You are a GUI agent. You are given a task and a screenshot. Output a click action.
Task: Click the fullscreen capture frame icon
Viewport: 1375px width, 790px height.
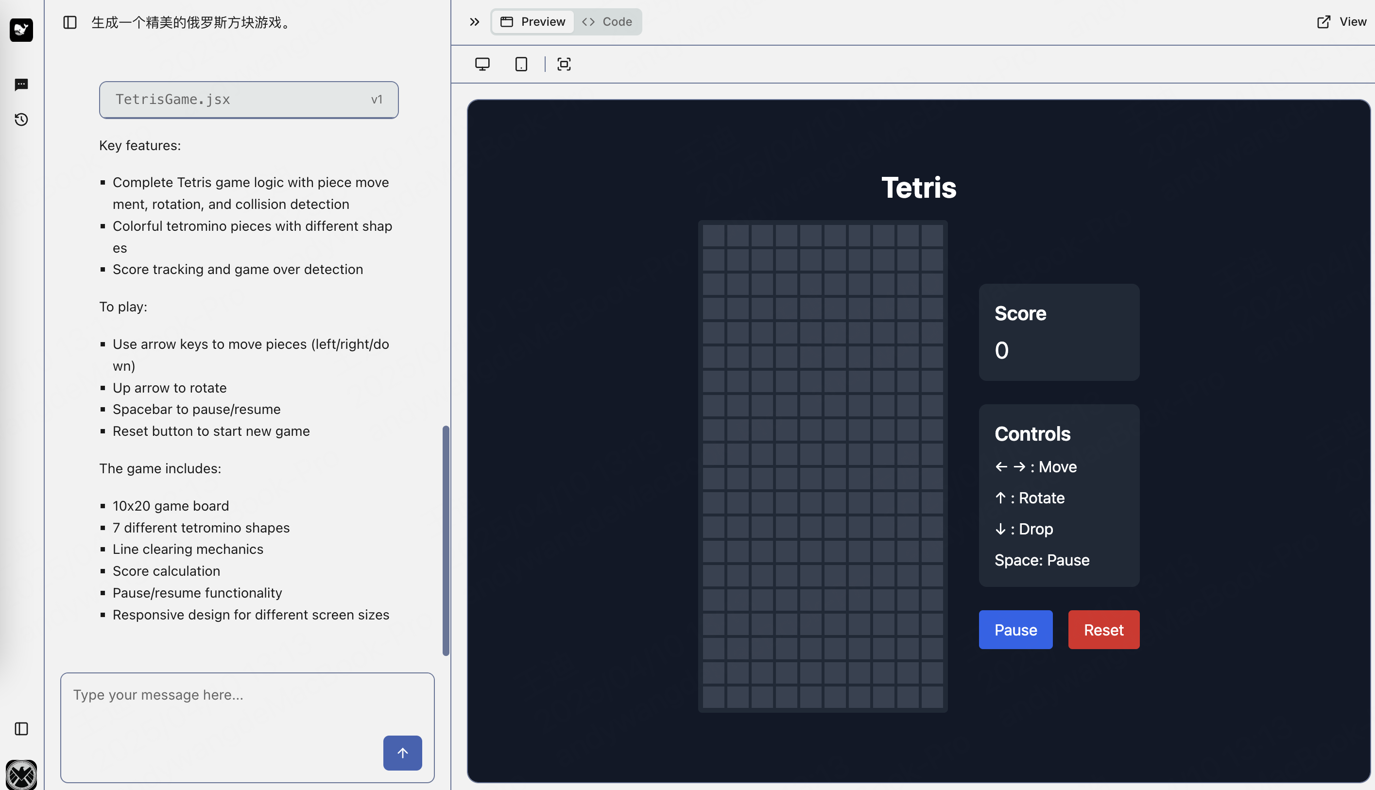pyautogui.click(x=564, y=65)
